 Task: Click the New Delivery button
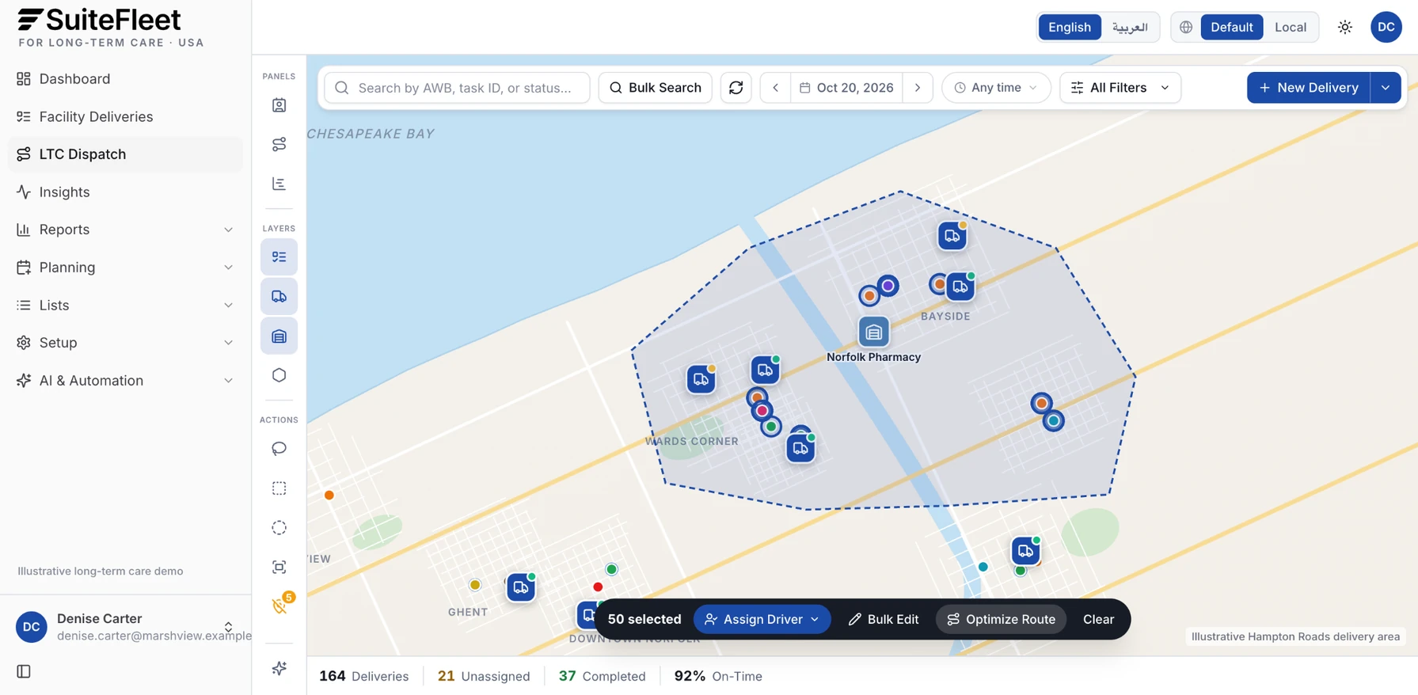tap(1308, 88)
